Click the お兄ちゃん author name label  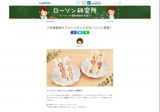tap(80, 46)
